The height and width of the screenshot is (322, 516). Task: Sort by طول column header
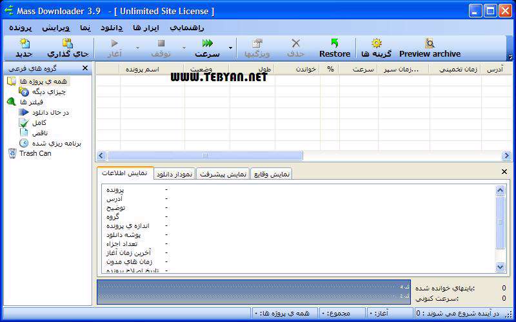[252, 69]
